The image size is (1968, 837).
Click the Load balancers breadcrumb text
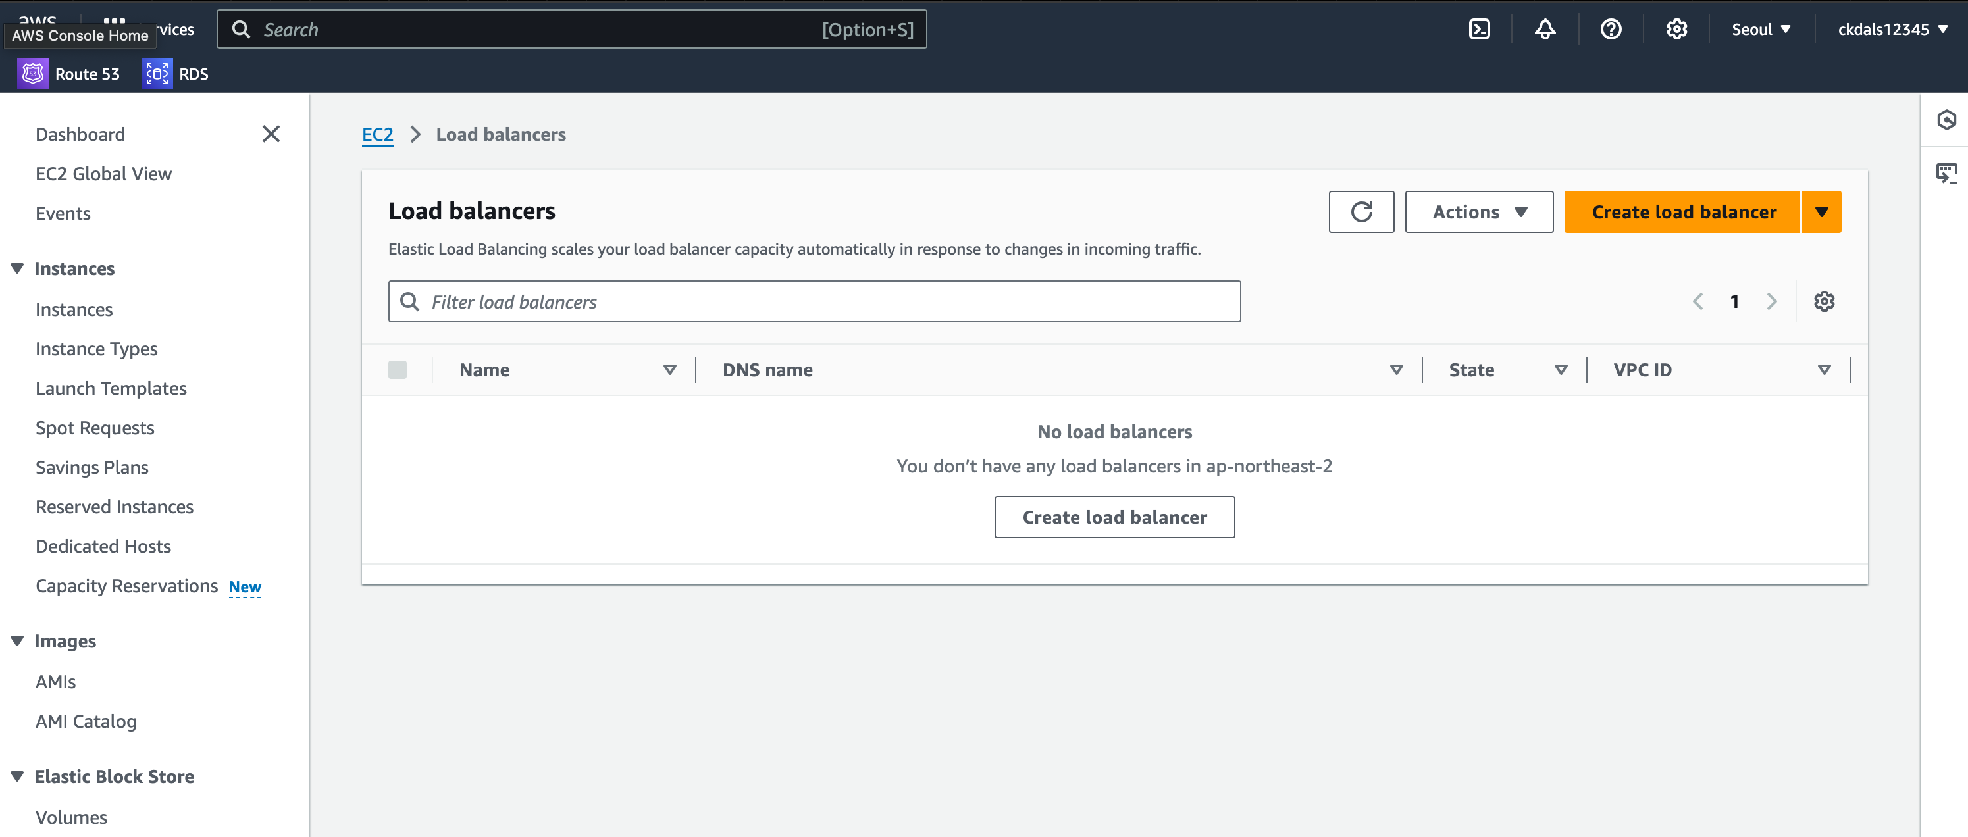tap(500, 134)
